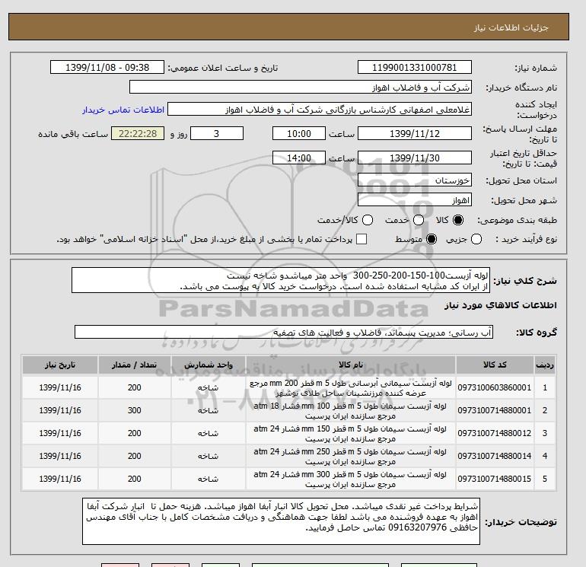Select the کالا radio button
Viewport: 586px width, 567px height.
coord(458,220)
